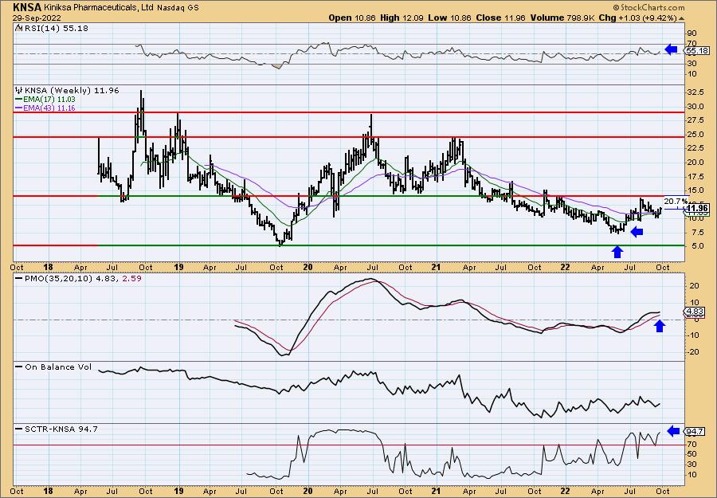Image resolution: width=717 pixels, height=498 pixels.
Task: Click the Low 10.86 value
Action: tap(449, 18)
